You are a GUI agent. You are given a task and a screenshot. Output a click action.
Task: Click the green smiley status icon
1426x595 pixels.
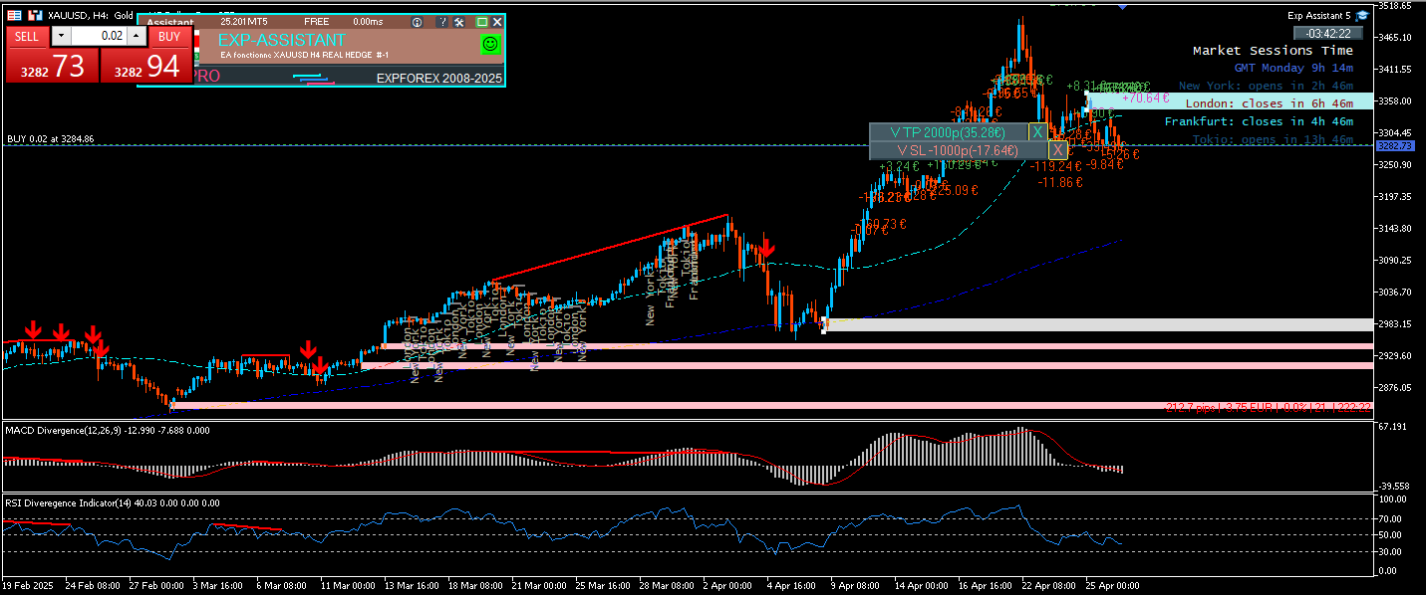489,44
